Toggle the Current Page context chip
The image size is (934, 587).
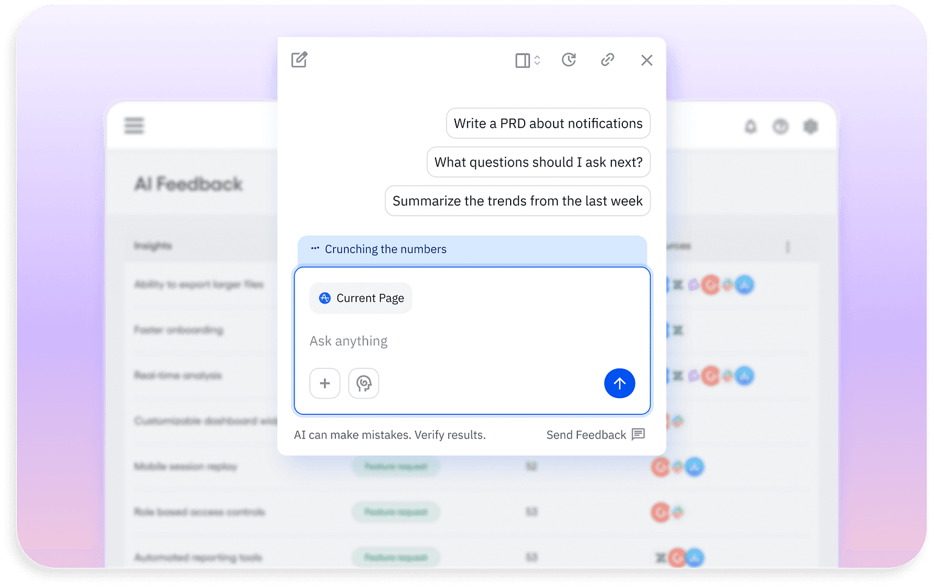coord(361,297)
